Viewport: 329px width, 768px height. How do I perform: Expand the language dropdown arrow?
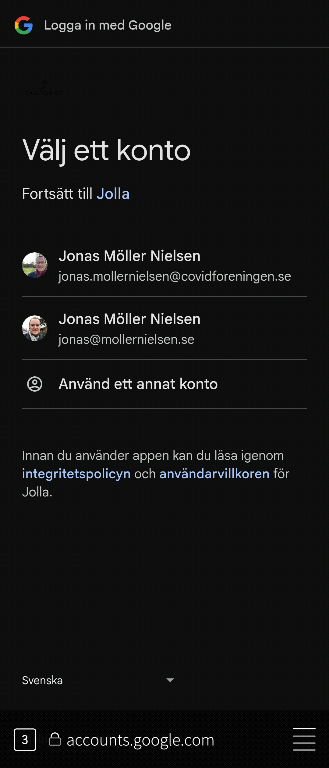[x=170, y=680]
